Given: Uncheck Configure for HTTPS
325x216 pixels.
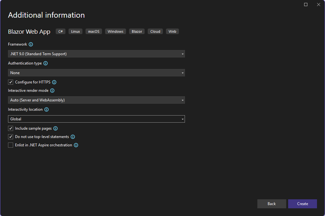Looking at the screenshot, I should point(11,82).
